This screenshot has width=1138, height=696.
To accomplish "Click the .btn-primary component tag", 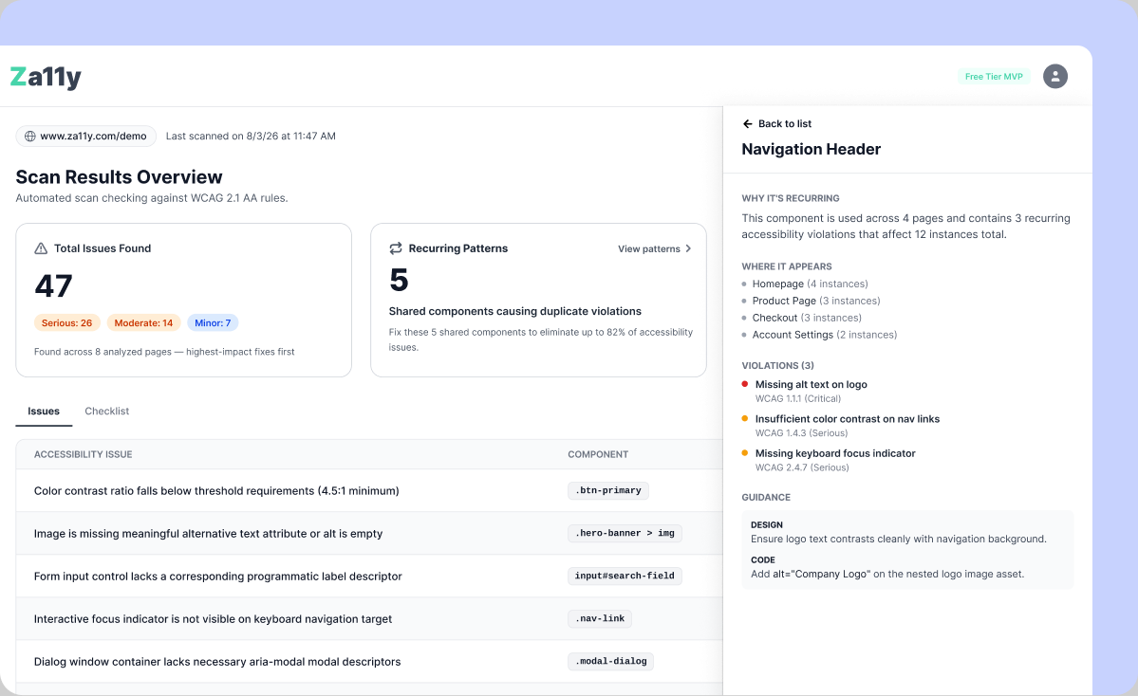I will click(608, 491).
